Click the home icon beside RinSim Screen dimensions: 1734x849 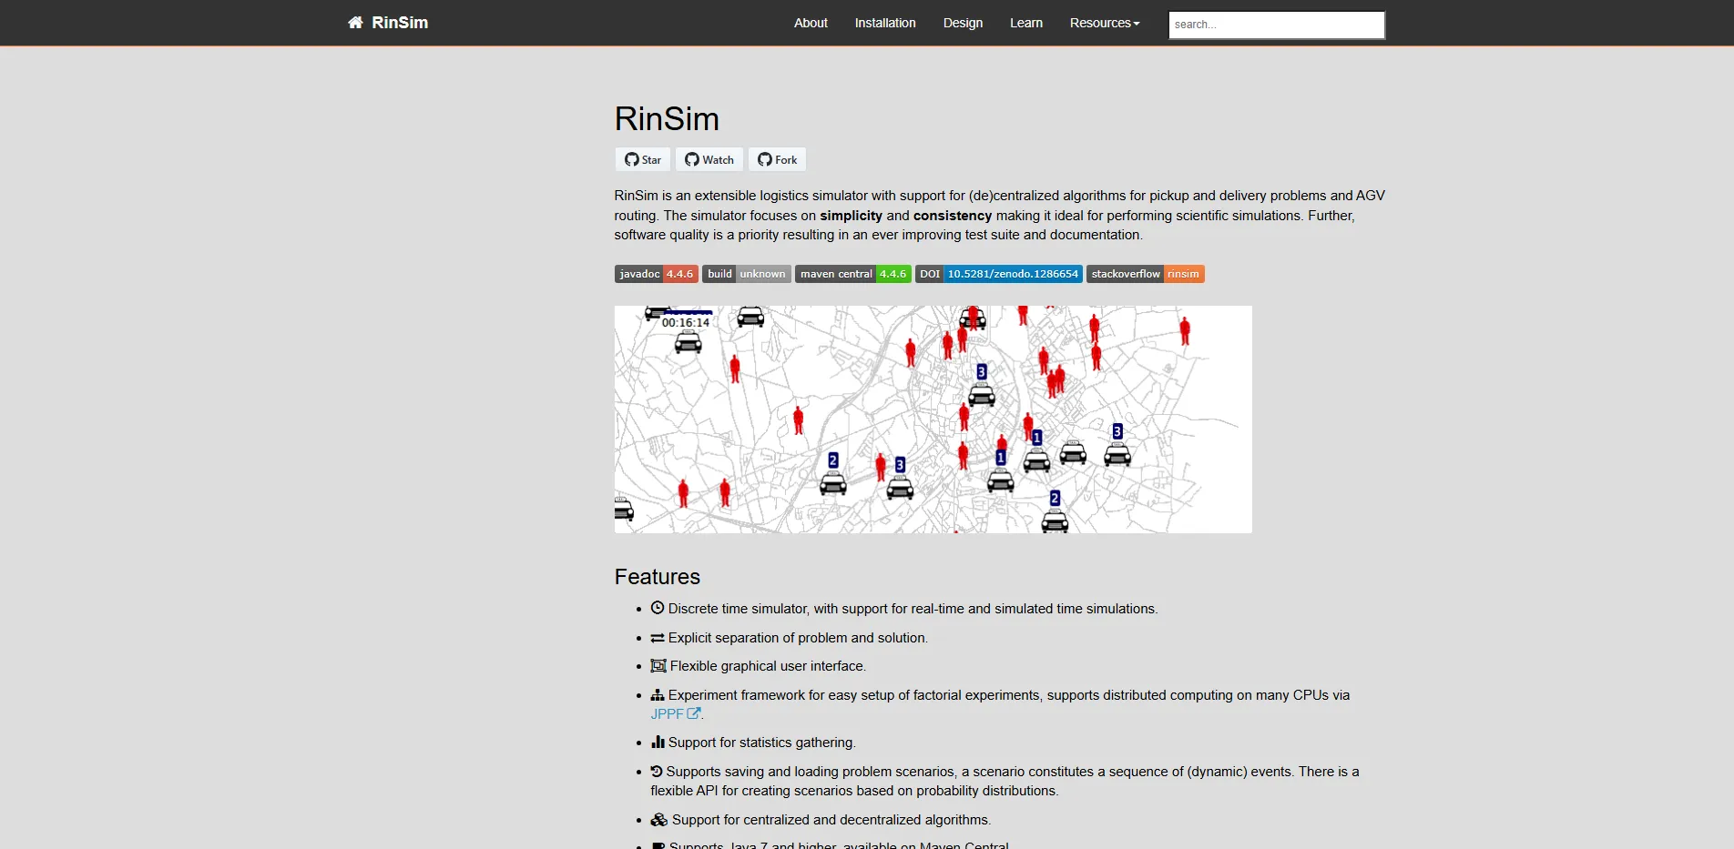pos(355,23)
